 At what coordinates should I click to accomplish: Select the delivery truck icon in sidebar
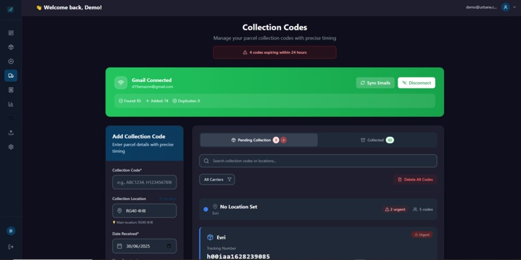(11, 75)
